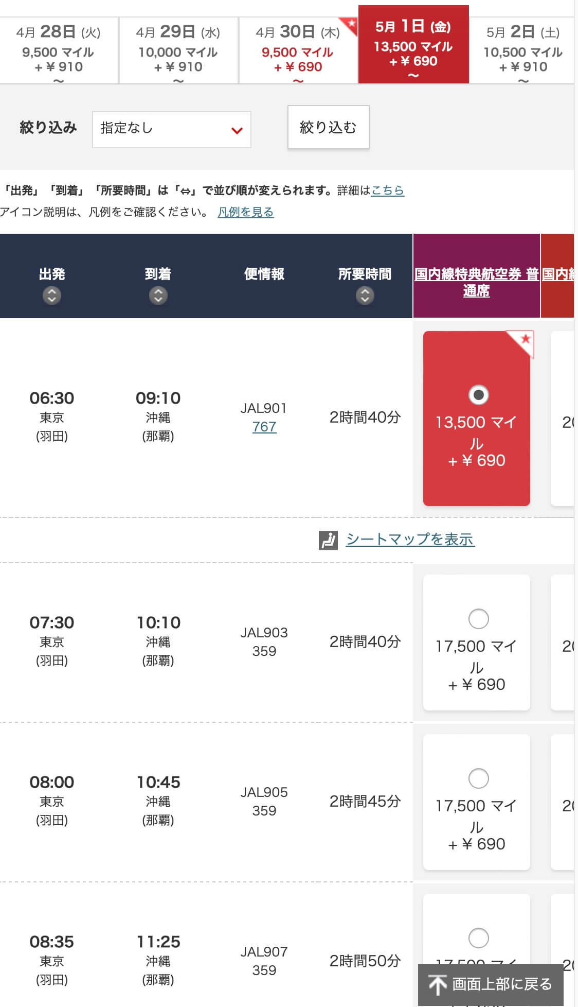Screen dimensions: 578x1007
Task: Open the 凡例を見る legend link
Action: (x=245, y=212)
